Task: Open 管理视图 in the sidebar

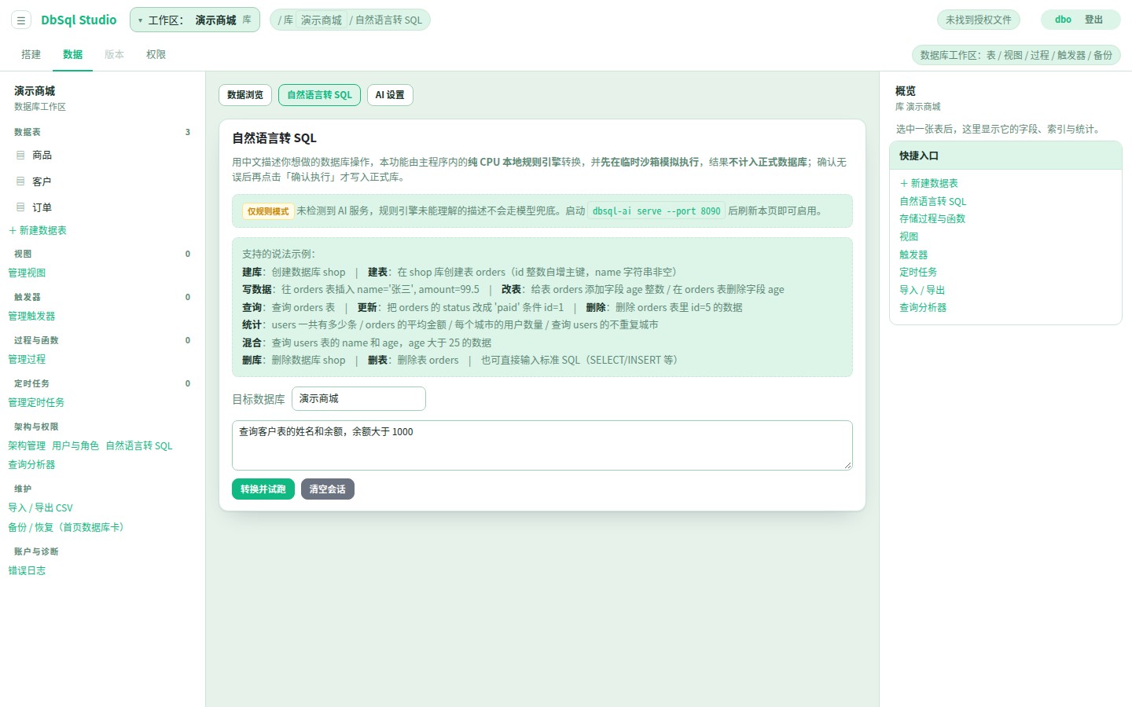Action: tap(27, 273)
